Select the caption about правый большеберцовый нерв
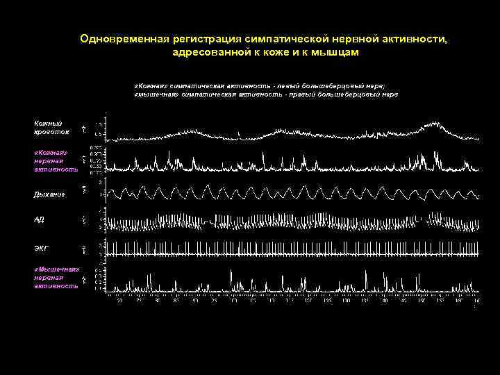500x375 pixels. pyautogui.click(x=266, y=94)
